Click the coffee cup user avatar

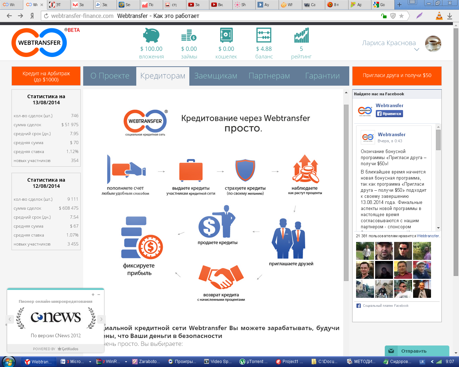[x=433, y=44]
